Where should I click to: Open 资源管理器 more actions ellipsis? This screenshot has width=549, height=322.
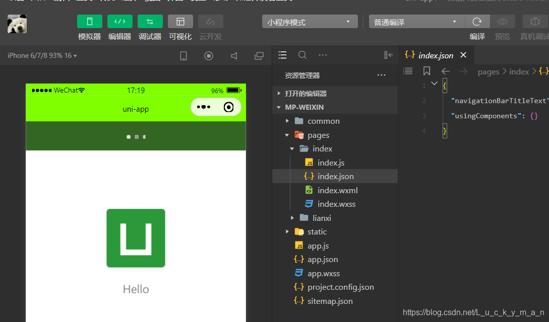[381, 75]
